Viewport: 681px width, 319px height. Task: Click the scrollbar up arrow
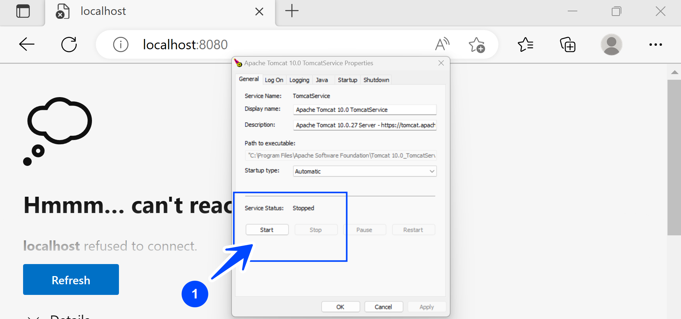click(x=674, y=72)
